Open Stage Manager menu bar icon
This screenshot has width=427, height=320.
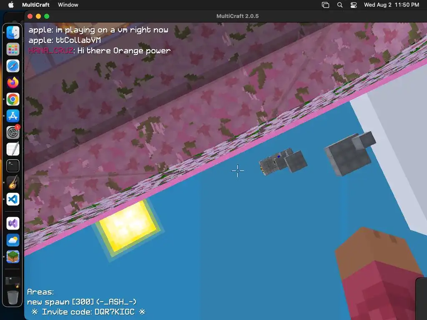(x=325, y=5)
